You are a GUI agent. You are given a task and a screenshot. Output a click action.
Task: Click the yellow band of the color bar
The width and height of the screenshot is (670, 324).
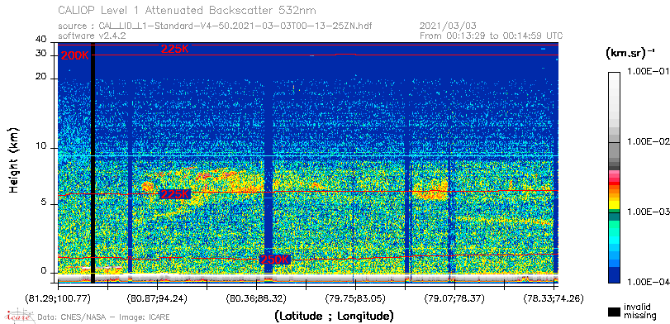click(x=614, y=201)
